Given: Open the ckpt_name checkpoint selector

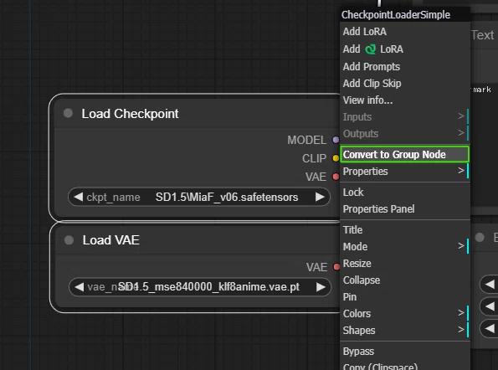Looking at the screenshot, I should tap(199, 197).
